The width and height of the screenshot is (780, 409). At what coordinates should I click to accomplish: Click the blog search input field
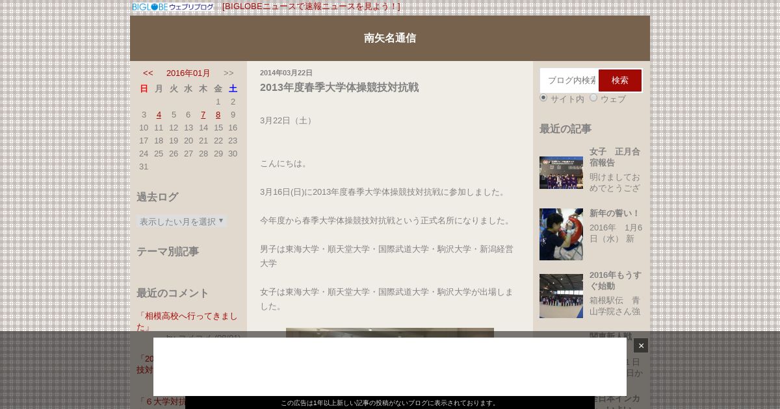point(569,81)
